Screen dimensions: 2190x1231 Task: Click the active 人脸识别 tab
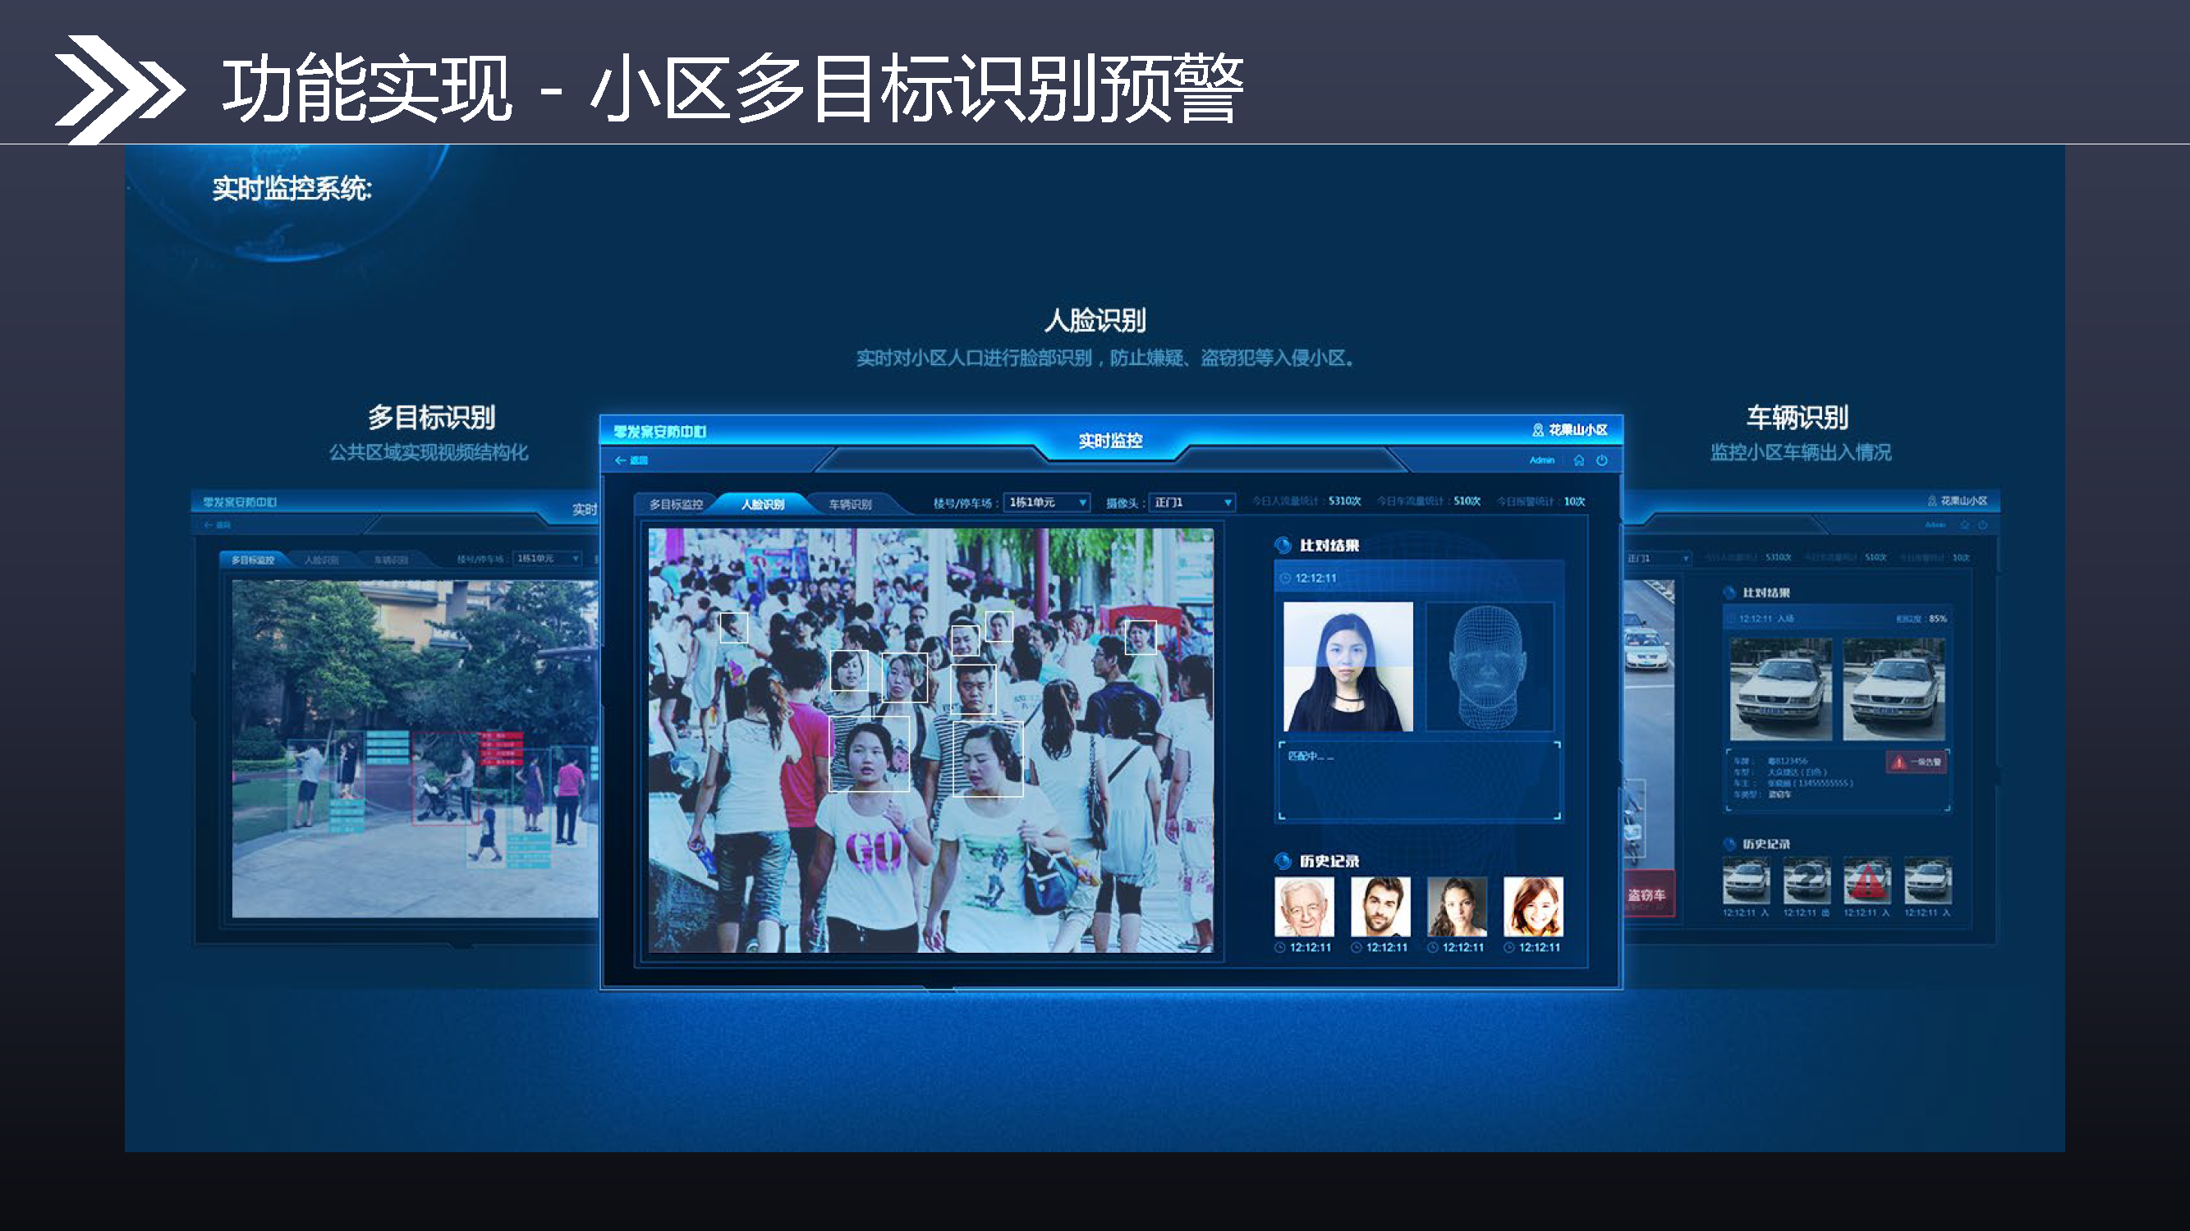coord(763,504)
